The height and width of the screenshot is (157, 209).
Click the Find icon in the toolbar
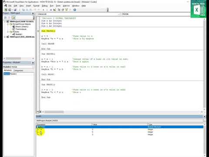(30, 10)
